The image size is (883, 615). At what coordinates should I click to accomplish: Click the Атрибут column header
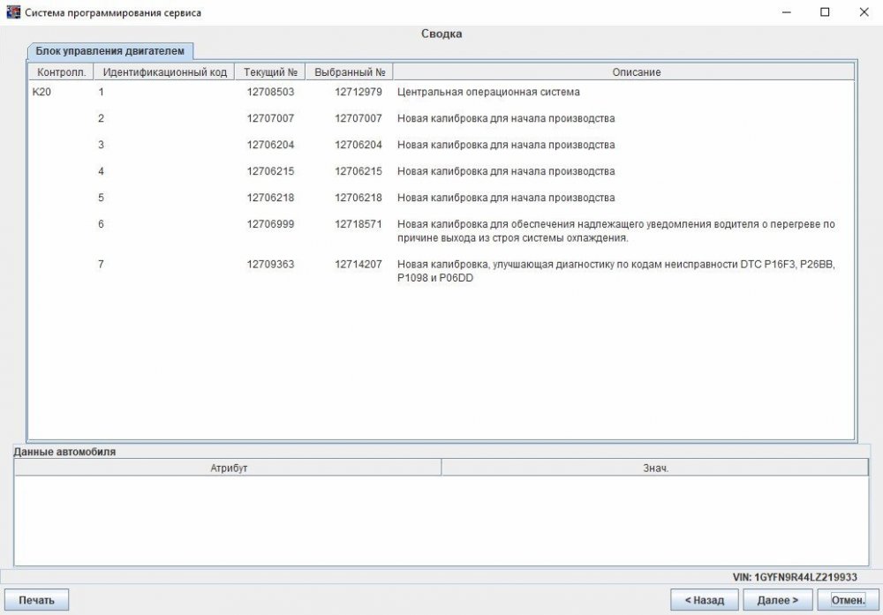pyautogui.click(x=228, y=468)
